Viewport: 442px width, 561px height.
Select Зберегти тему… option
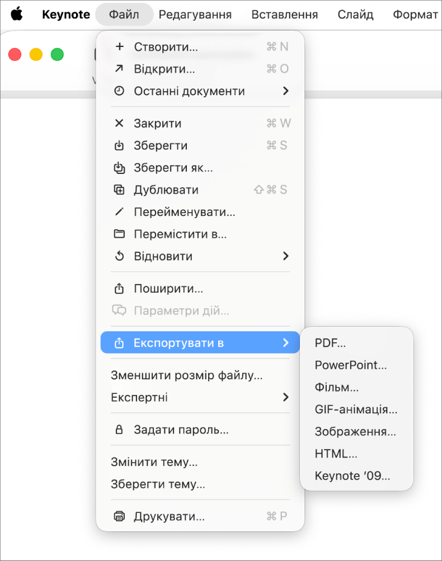[200, 484]
